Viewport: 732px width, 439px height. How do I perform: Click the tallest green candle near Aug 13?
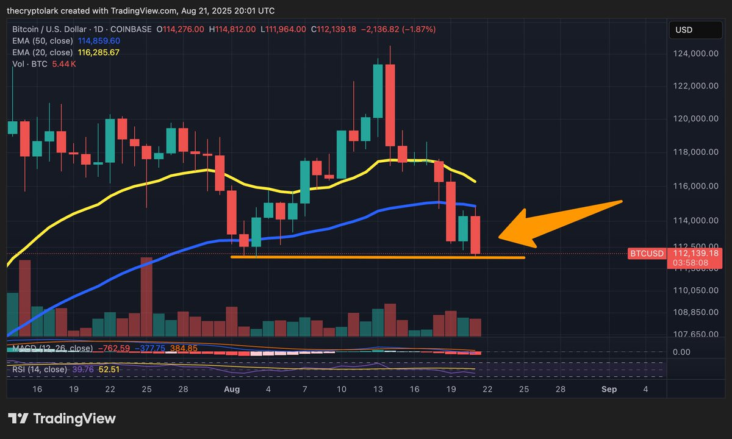(378, 90)
